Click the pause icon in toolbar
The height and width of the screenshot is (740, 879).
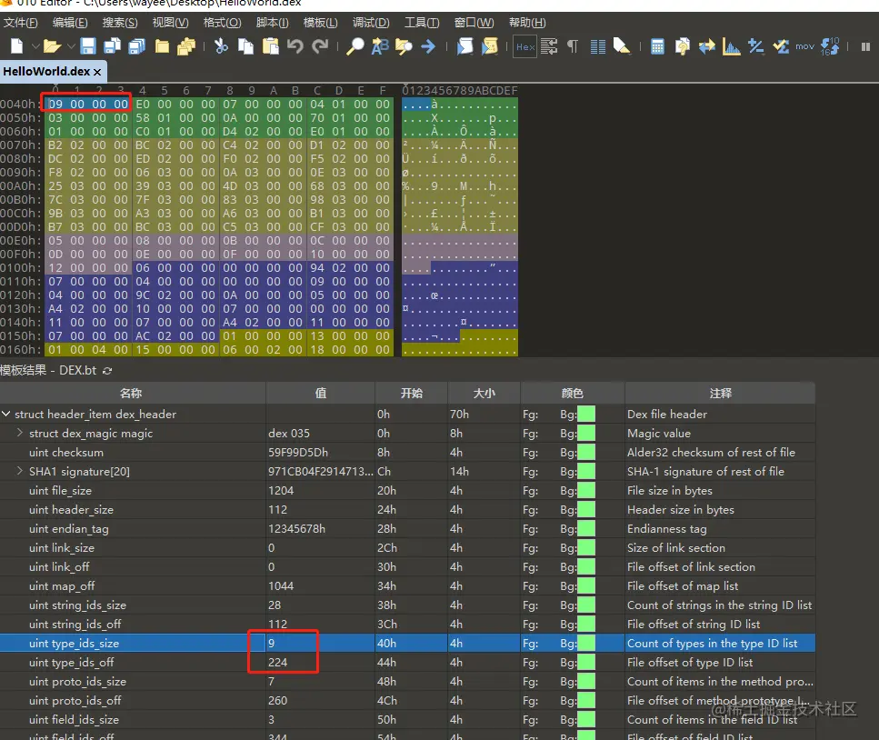[865, 46]
